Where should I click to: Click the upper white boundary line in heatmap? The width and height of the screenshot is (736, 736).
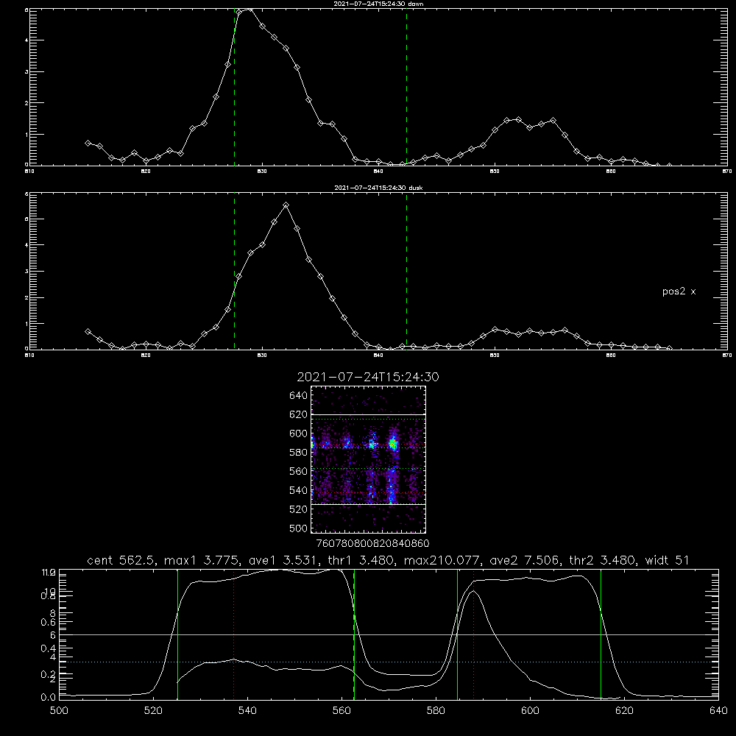click(x=369, y=414)
